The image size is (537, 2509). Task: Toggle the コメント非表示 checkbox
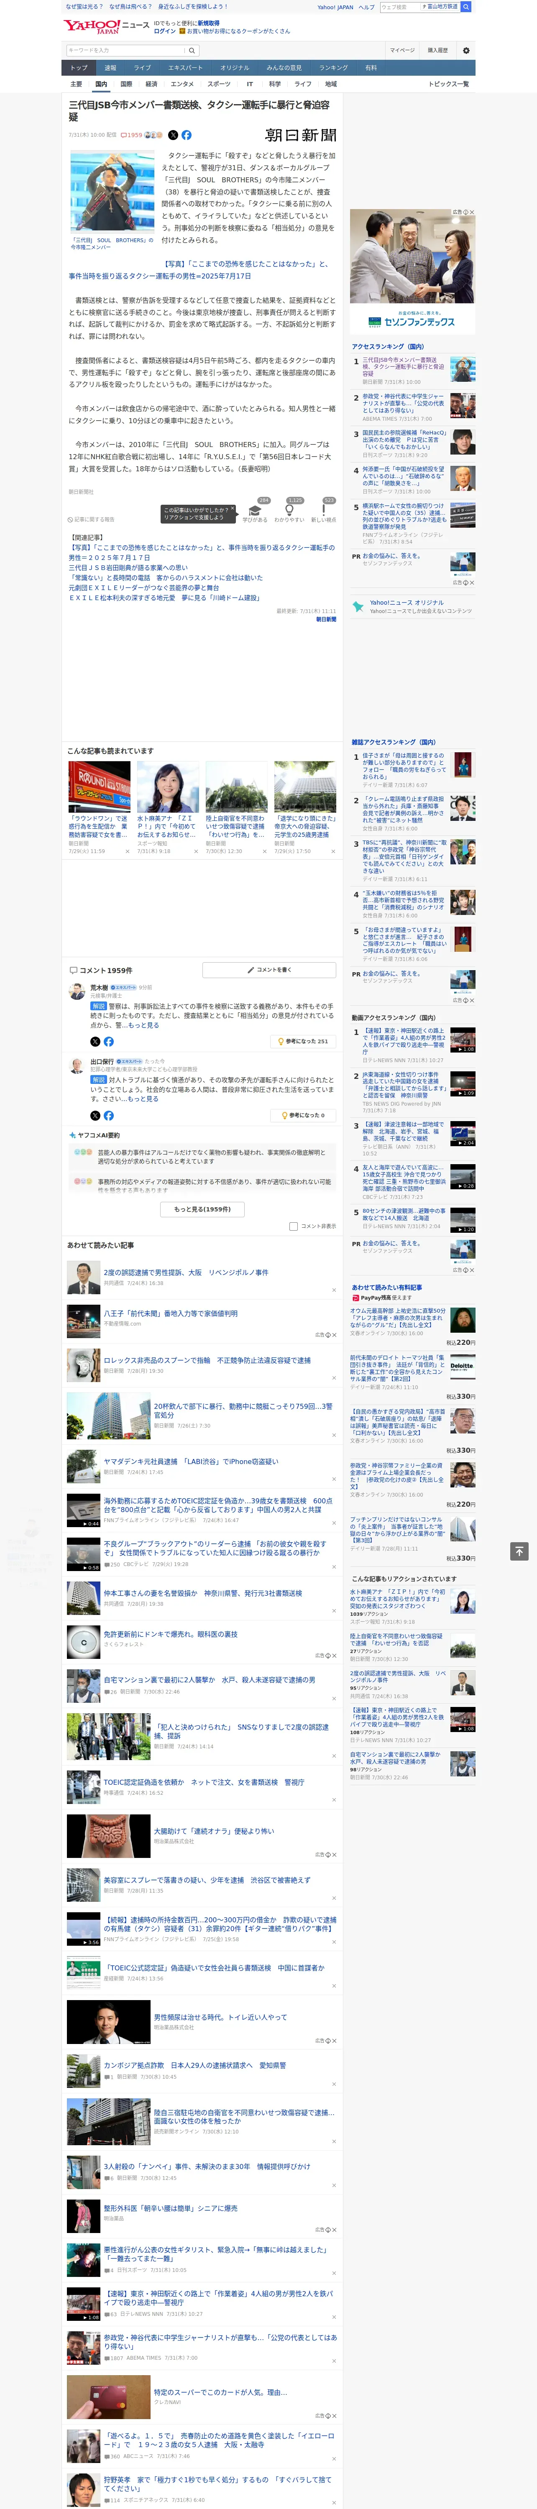click(x=293, y=1226)
